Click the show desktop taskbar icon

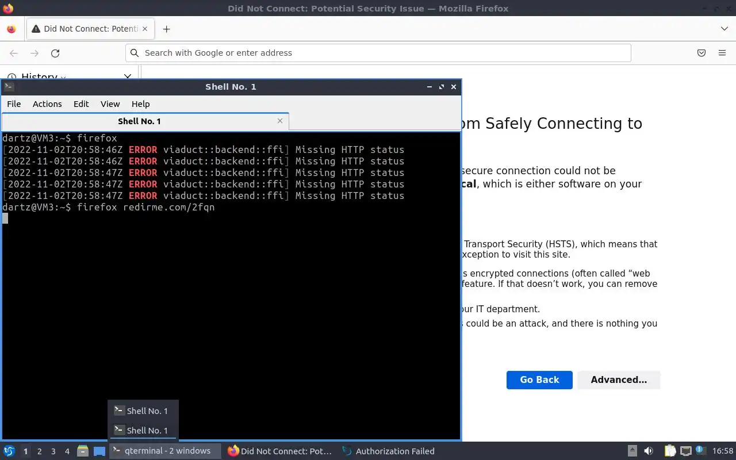[x=99, y=451]
